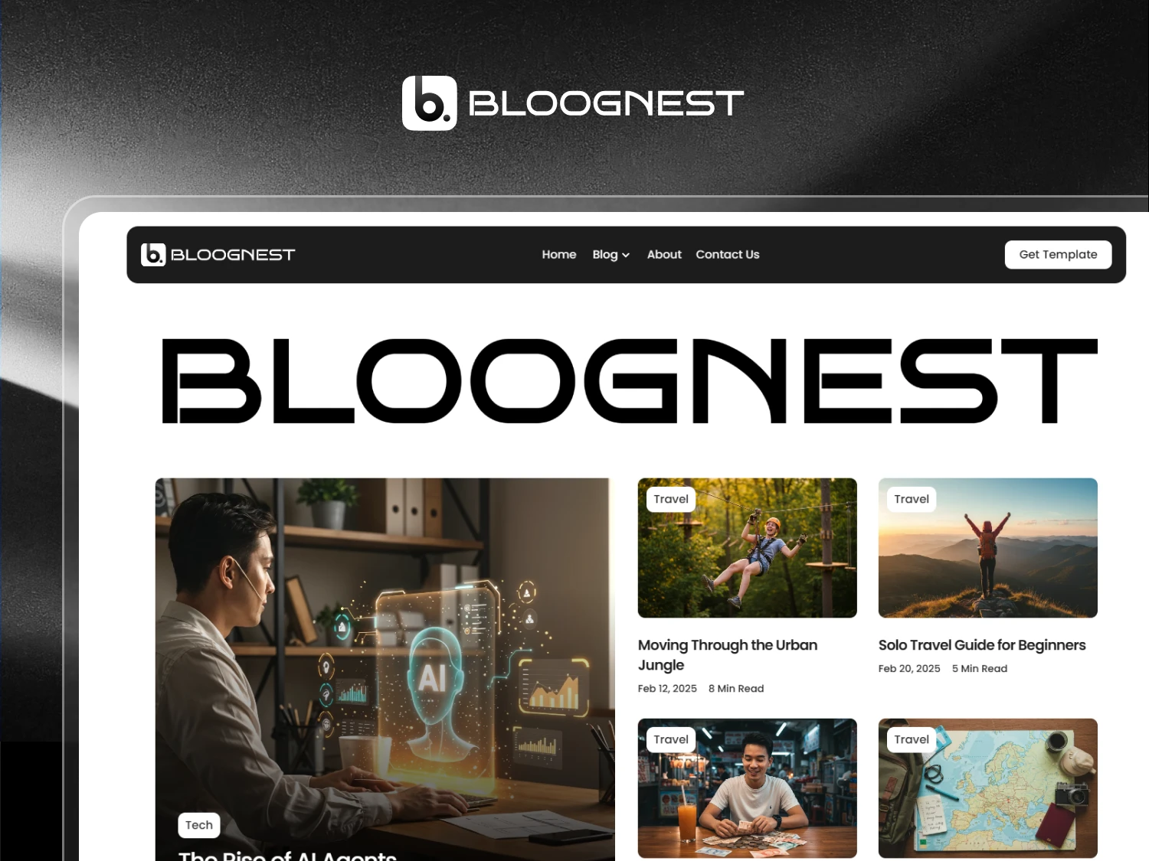Open the Home menu item
Image resolution: width=1149 pixels, height=861 pixels.
(559, 254)
